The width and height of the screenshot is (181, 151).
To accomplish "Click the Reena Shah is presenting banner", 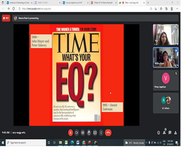I will [x=95, y=18].
